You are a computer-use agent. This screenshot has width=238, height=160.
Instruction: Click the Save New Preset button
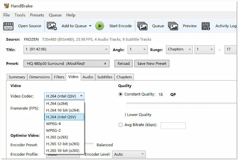click(152, 64)
